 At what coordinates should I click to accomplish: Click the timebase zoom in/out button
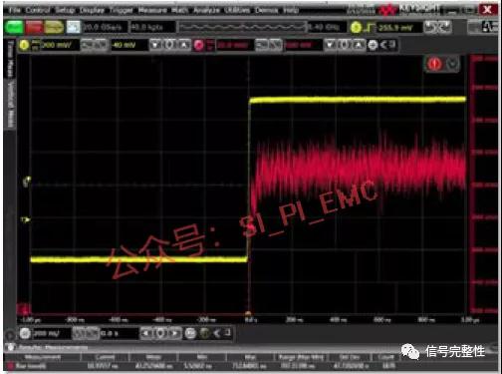86,333
